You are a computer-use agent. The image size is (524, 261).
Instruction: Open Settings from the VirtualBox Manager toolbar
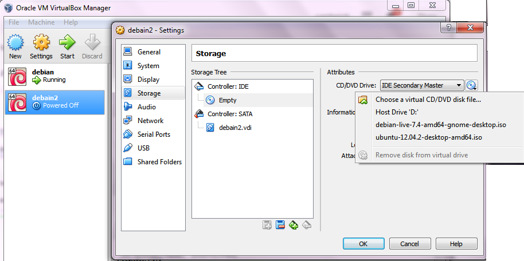(41, 47)
